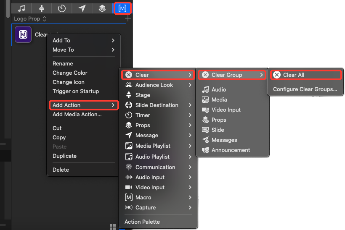
Task: Expand Slide Destination submenu arrow
Action: tap(190, 105)
